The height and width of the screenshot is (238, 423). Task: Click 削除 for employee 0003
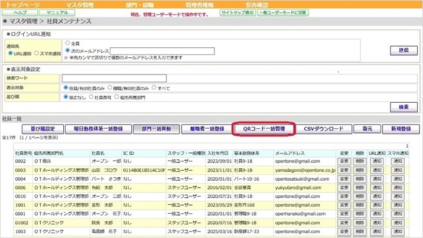360,170
